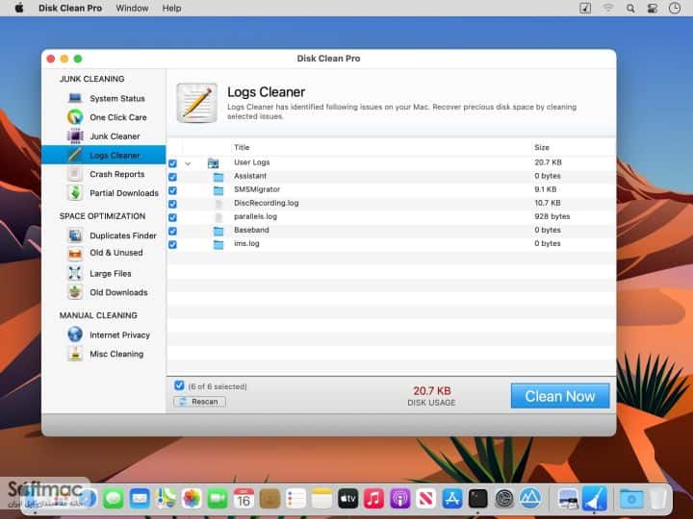This screenshot has height=519, width=693.
Task: Click the User Logs folder icon
Action: [213, 163]
